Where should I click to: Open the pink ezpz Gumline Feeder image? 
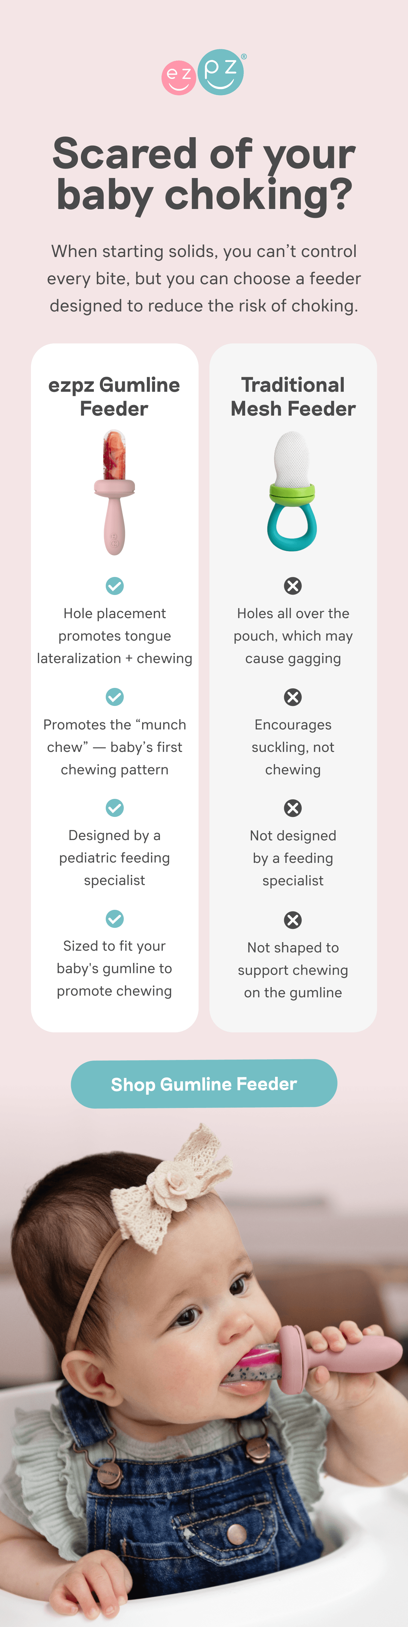click(115, 492)
